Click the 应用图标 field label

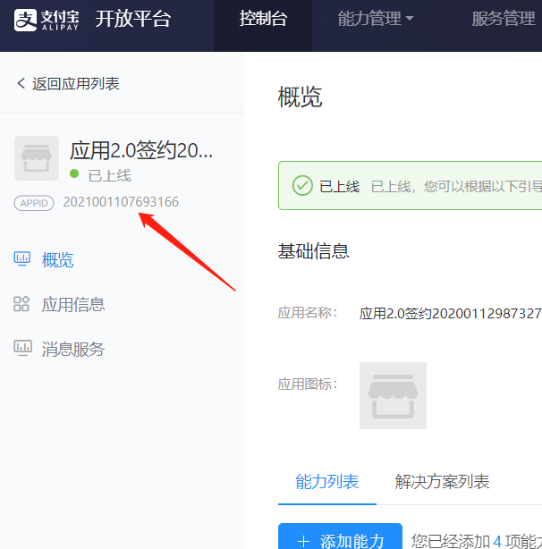[x=308, y=384]
